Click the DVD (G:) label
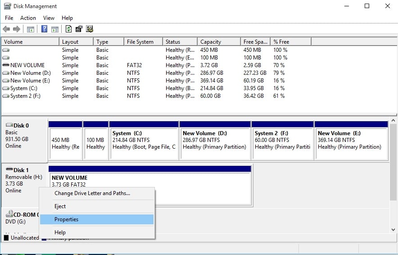This screenshot has width=398, height=255. coord(15,222)
